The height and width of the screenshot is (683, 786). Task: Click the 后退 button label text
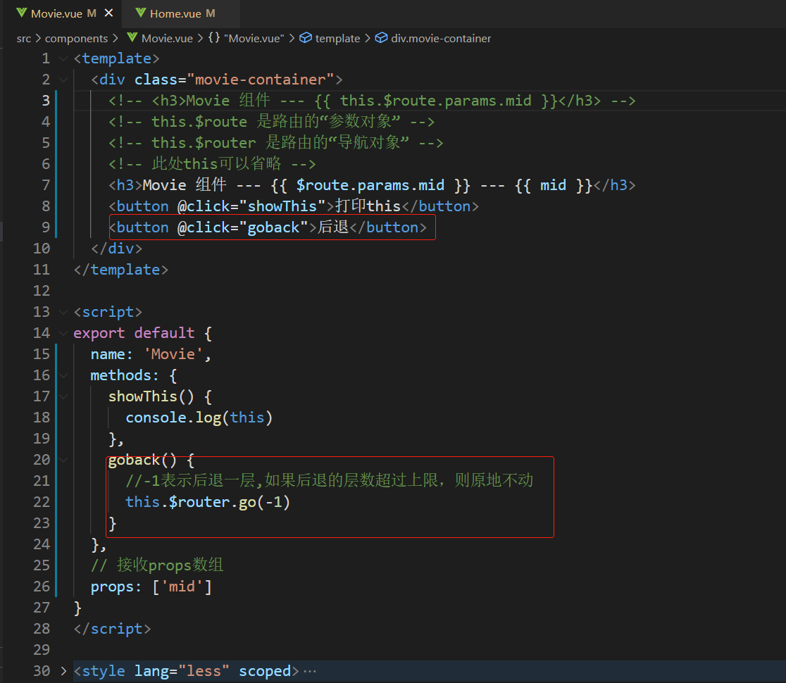[x=333, y=227]
